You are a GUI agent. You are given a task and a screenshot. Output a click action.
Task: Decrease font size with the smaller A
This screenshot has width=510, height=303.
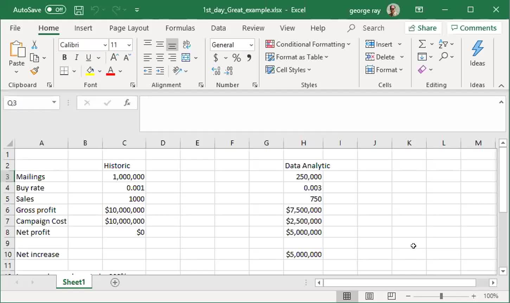click(127, 57)
